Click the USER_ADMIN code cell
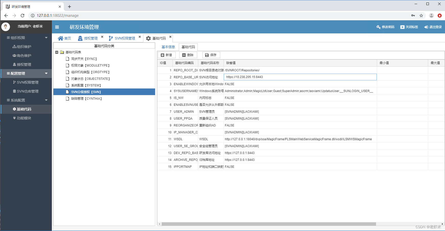 (x=185, y=112)
